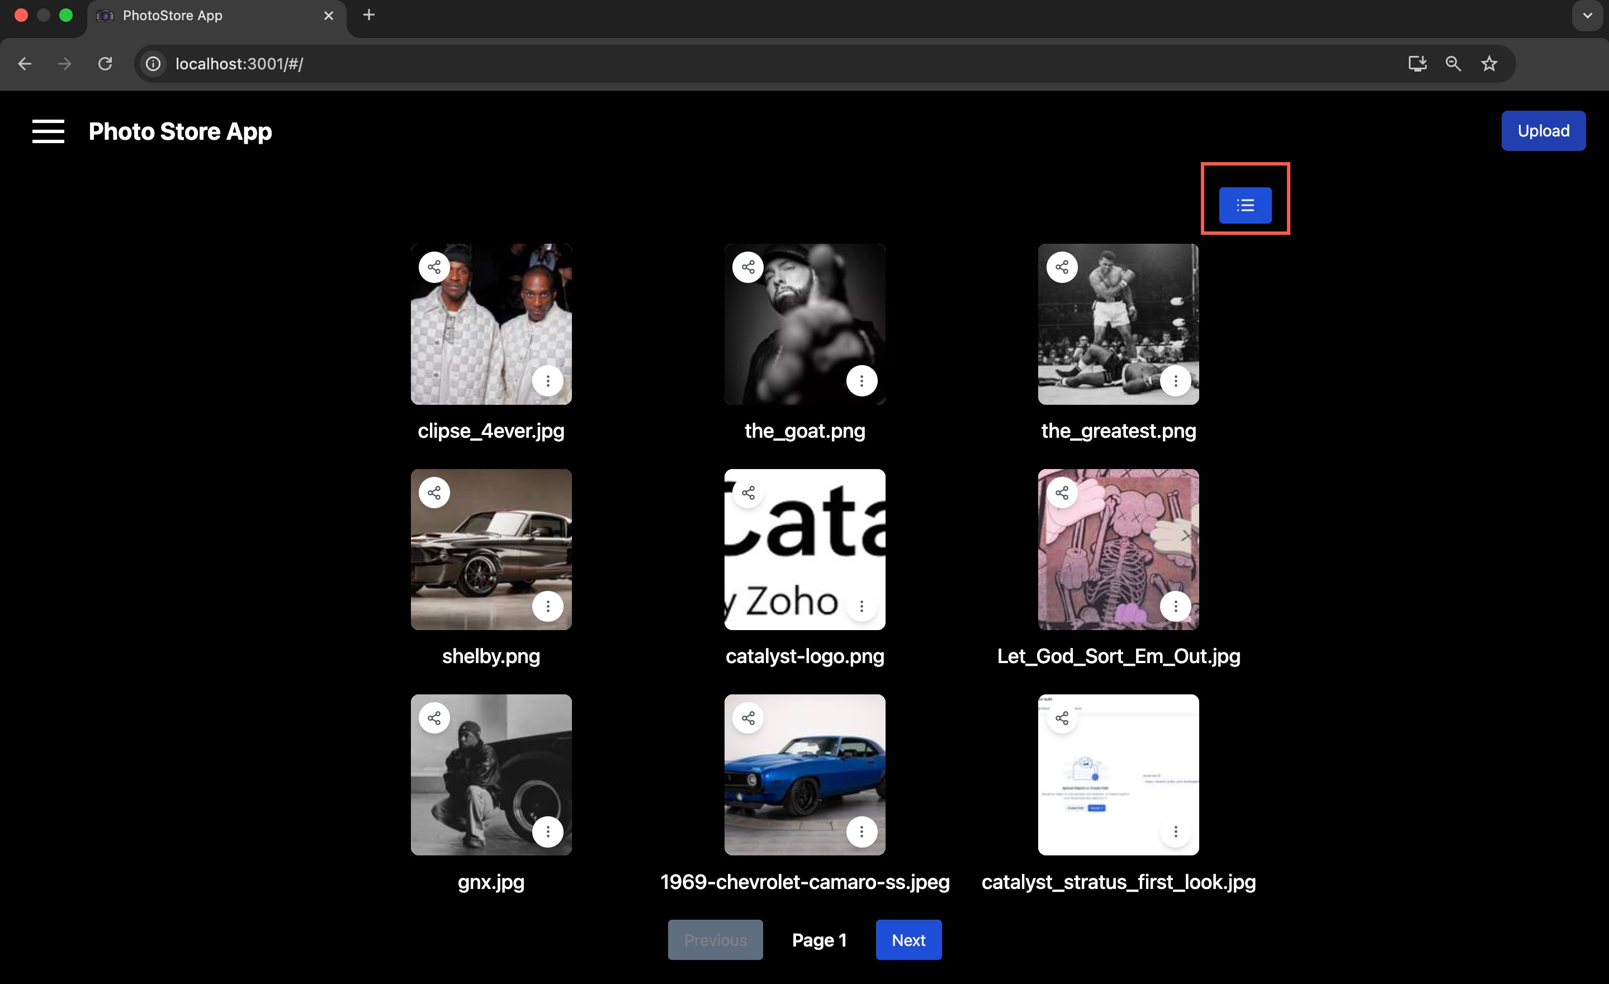Open three-dot menu on catalyst-logo.png

tap(862, 607)
